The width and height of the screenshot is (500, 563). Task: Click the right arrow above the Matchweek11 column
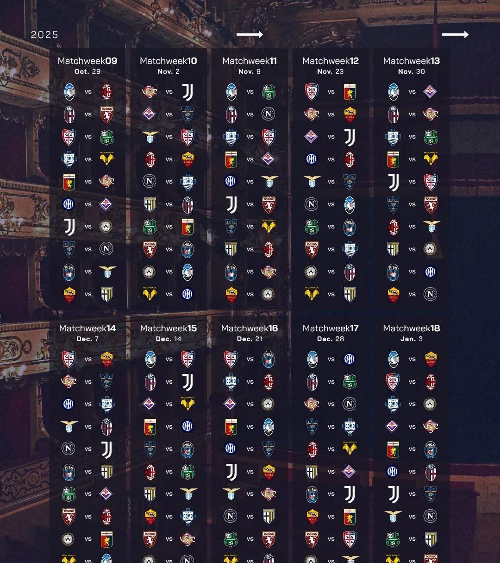pyautogui.click(x=250, y=35)
